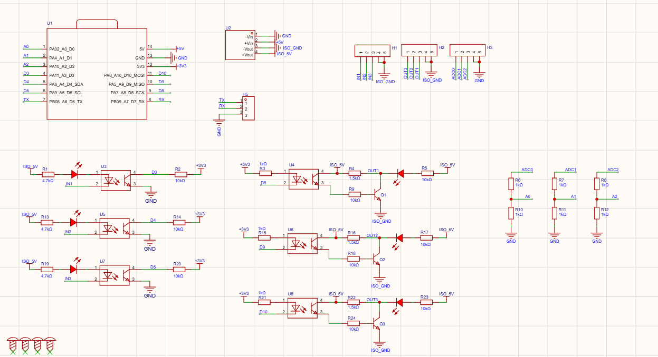Click the OUT3 net label near R22

click(372, 299)
